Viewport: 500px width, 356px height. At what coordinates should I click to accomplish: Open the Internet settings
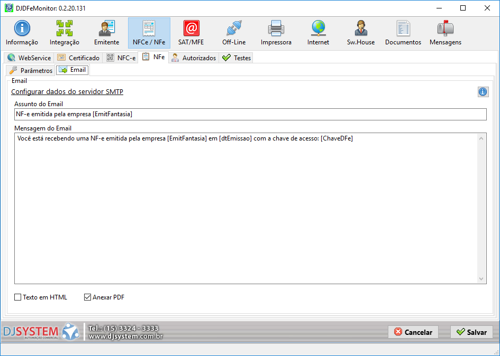(x=318, y=33)
